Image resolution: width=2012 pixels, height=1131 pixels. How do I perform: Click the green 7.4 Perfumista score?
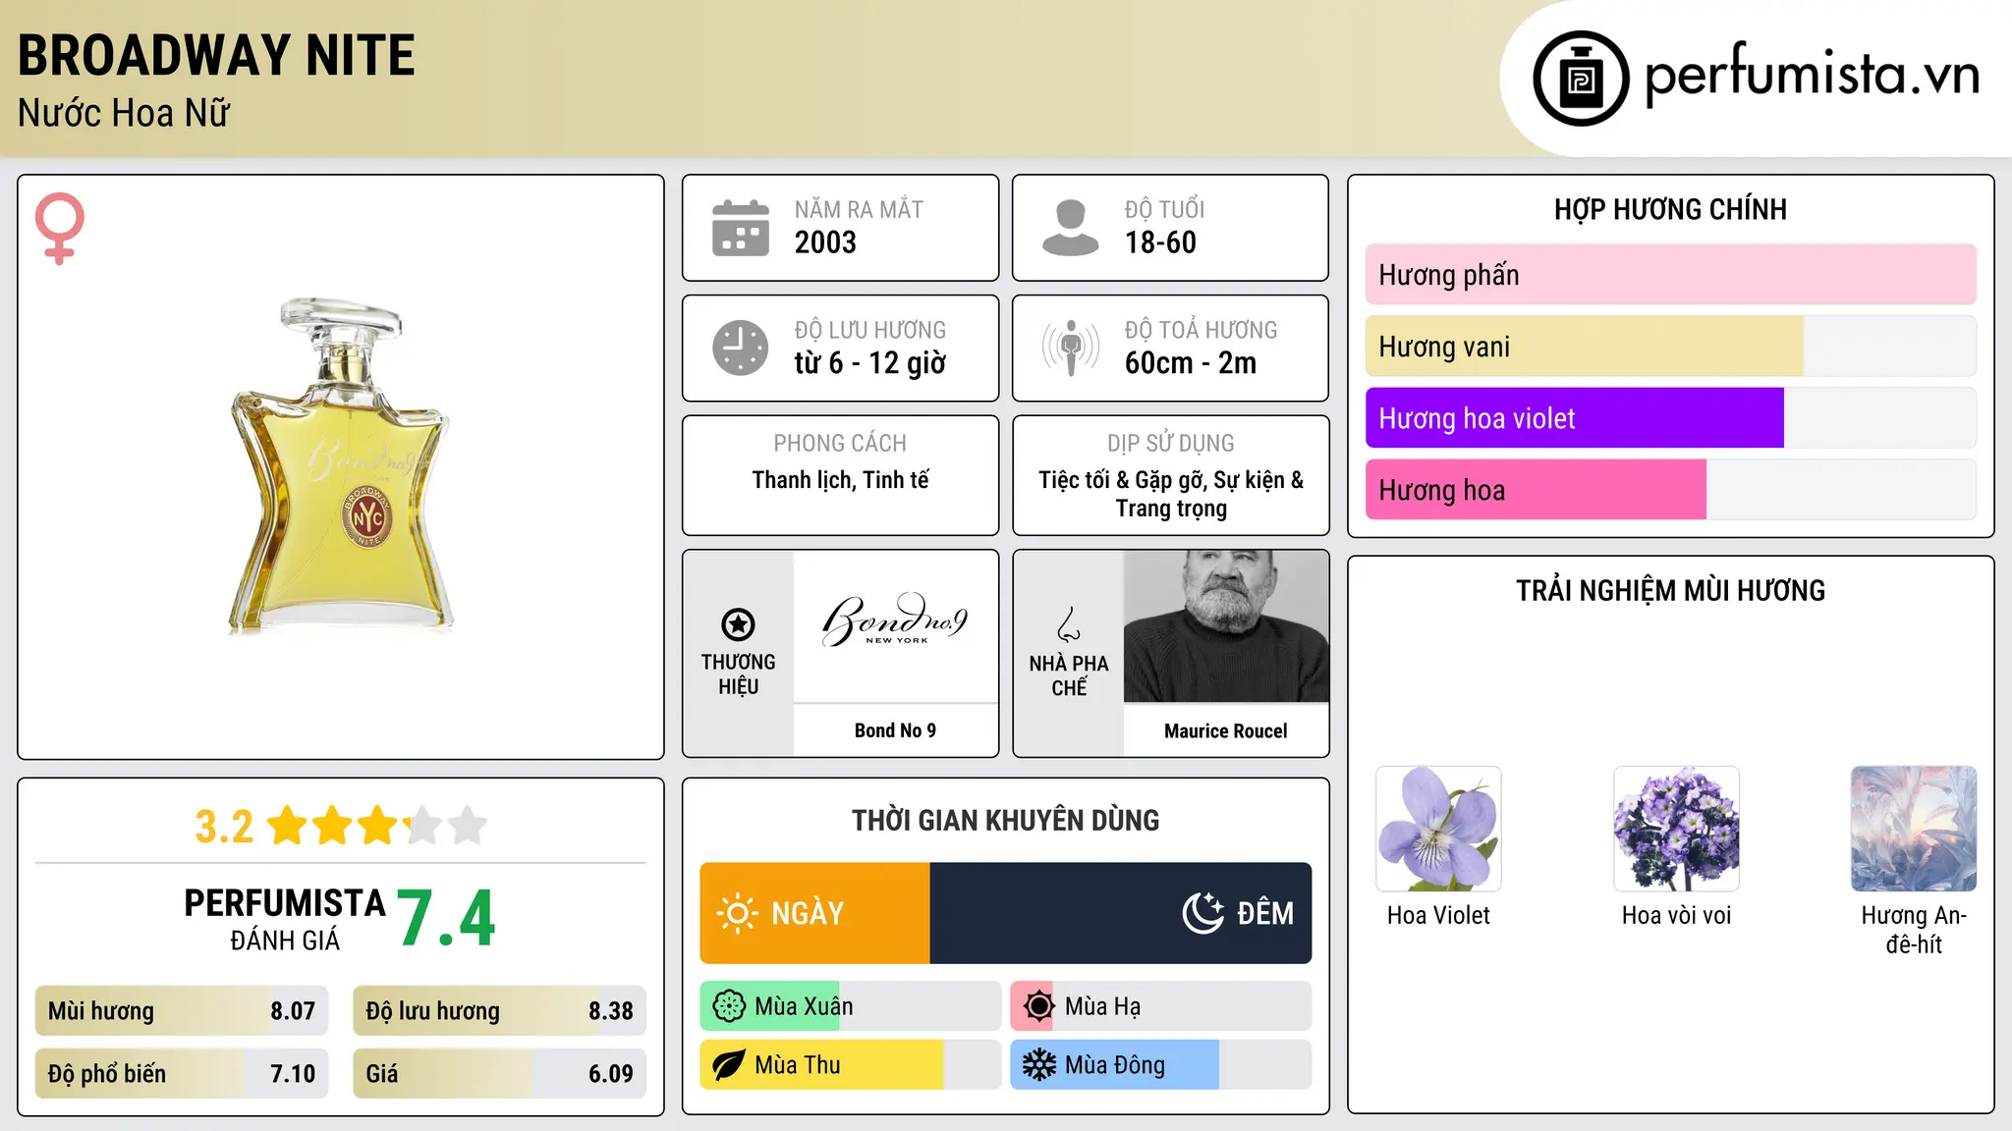point(447,919)
